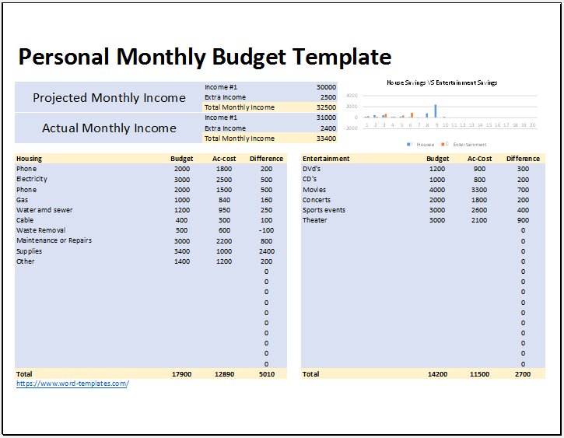Click the orange Entertainment legend marker
The height and width of the screenshot is (438, 564).
(x=443, y=144)
